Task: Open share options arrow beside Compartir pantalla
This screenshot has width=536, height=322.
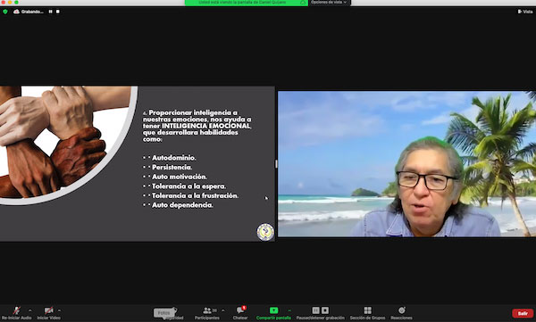Action: pos(289,310)
